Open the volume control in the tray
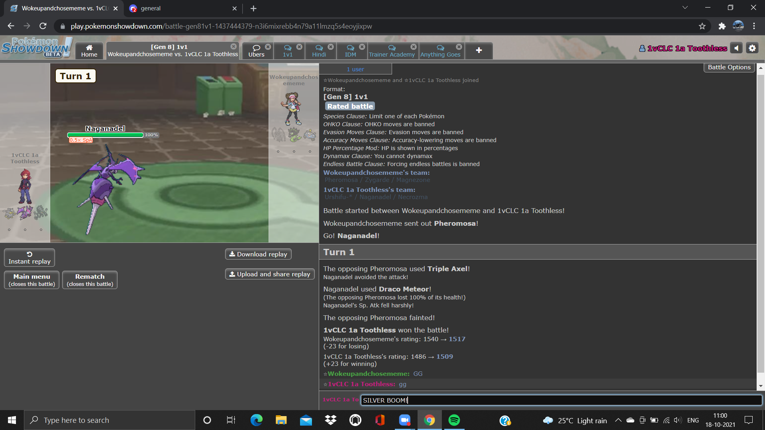 (x=678, y=420)
